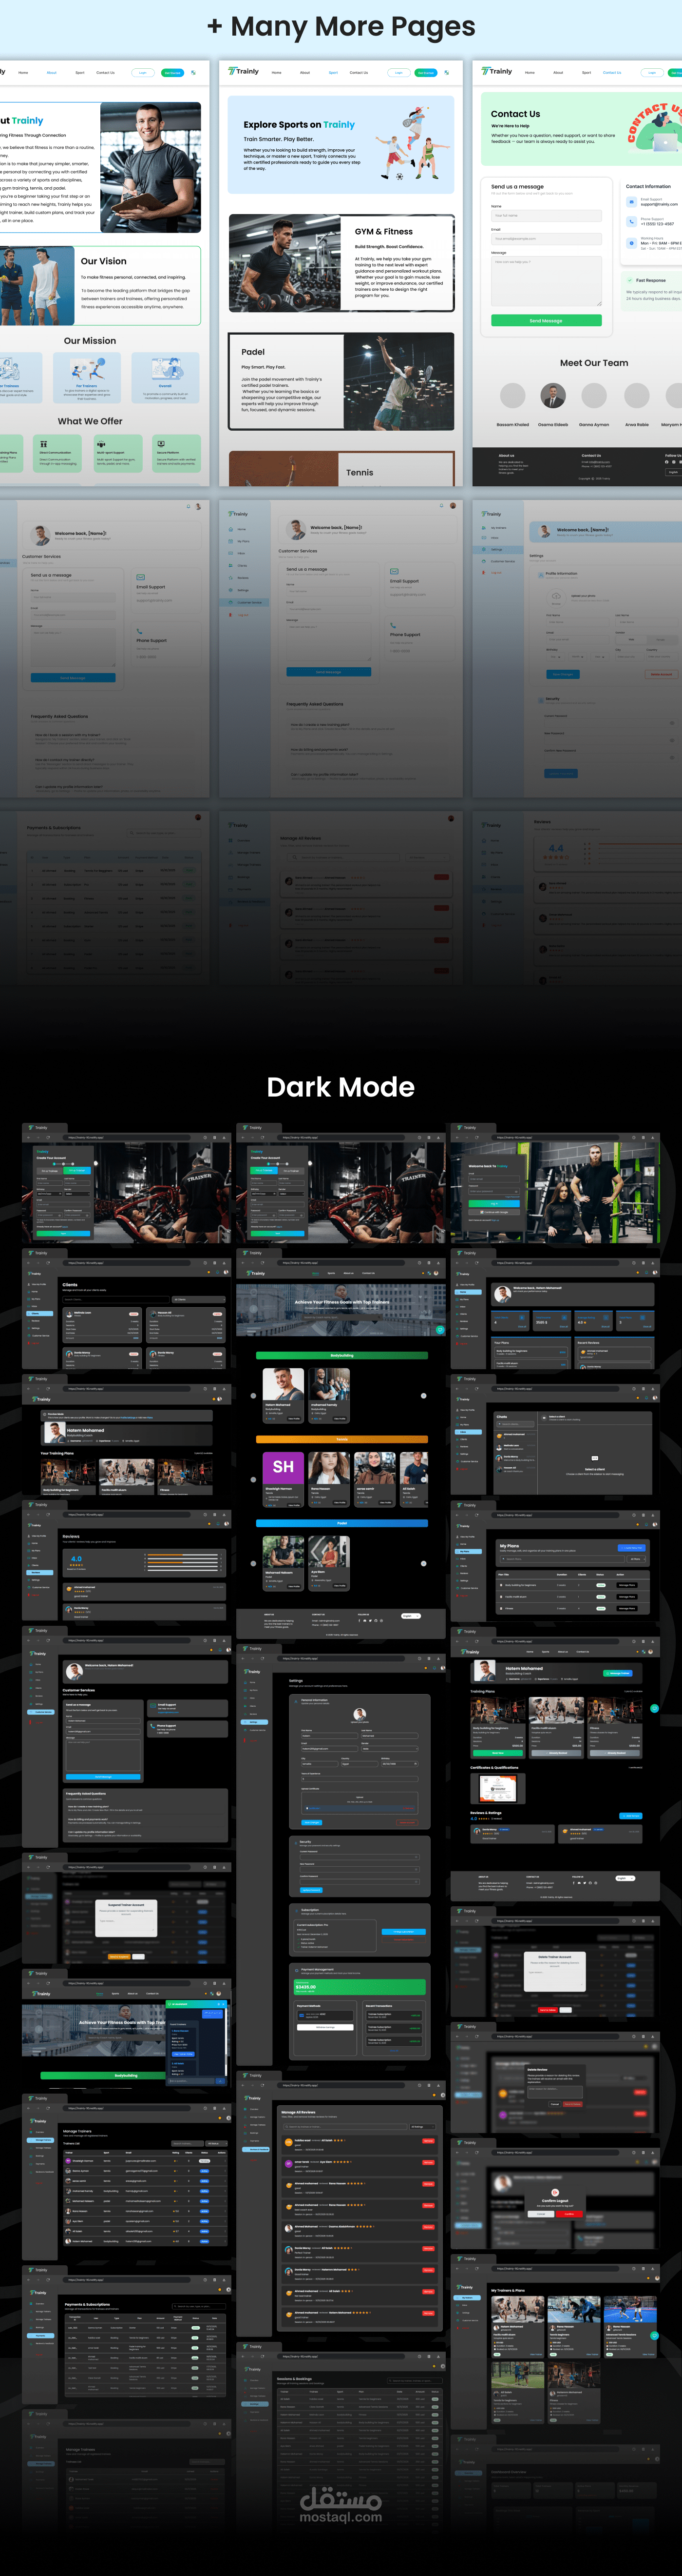Screen dimensions: 682x2576
Task: Click right carousel arrow in dark Padel row
Action: tap(423, 1563)
